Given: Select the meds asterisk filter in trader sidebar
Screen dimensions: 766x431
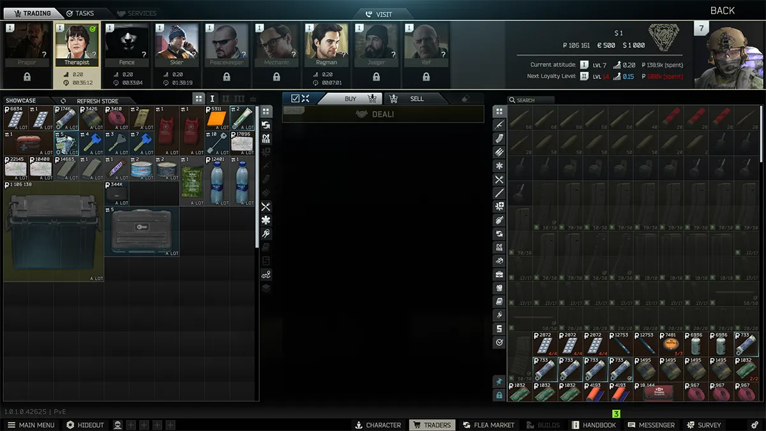Looking at the screenshot, I should pyautogui.click(x=266, y=220).
